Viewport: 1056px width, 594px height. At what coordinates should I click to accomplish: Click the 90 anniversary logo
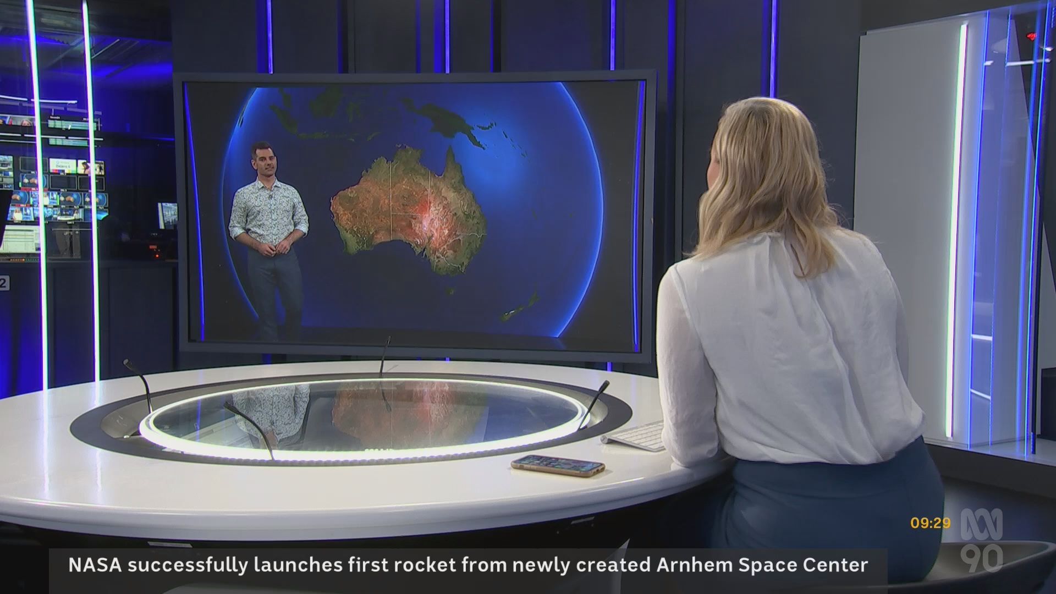point(982,558)
